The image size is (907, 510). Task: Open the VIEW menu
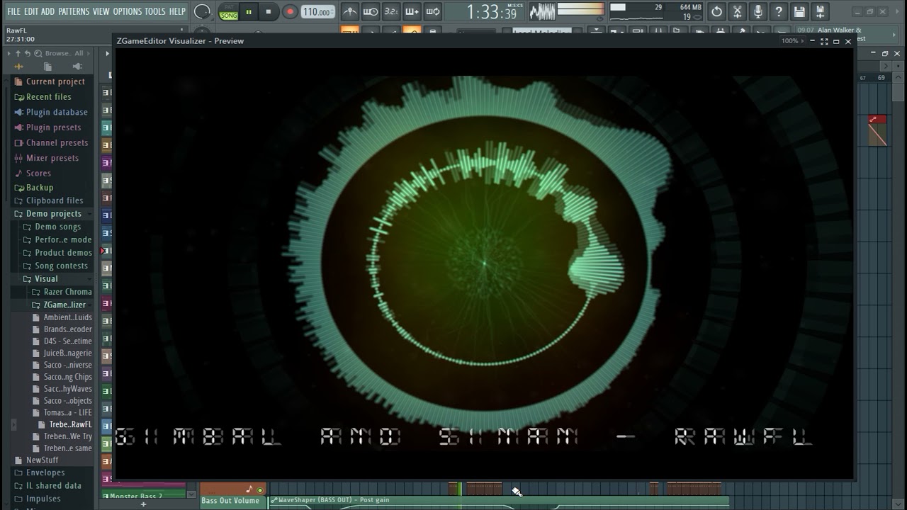101,11
